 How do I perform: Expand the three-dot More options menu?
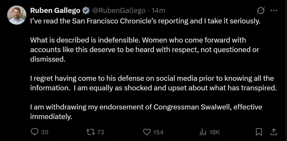click(x=274, y=11)
